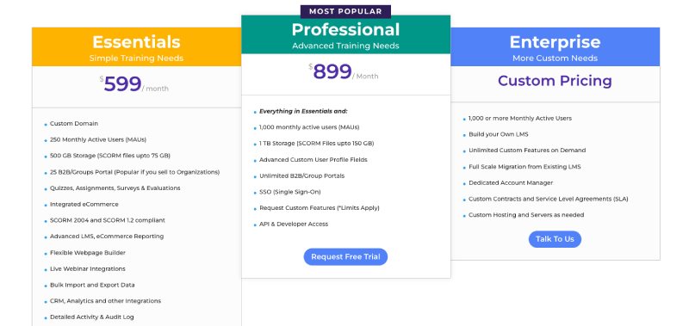Click the MOST POPULAR badge
The image size is (689, 326).
click(x=345, y=11)
